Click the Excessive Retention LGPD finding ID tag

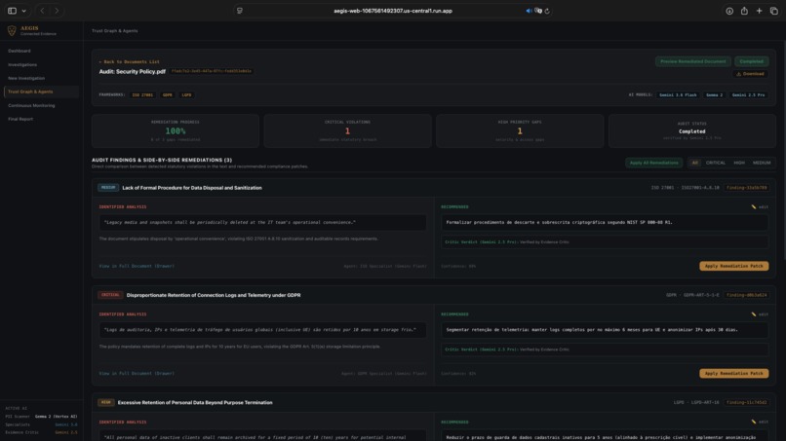(x=746, y=402)
